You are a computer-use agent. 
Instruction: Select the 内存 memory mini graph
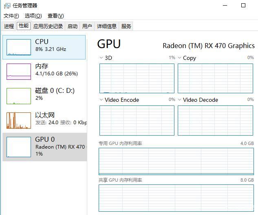tap(19, 72)
